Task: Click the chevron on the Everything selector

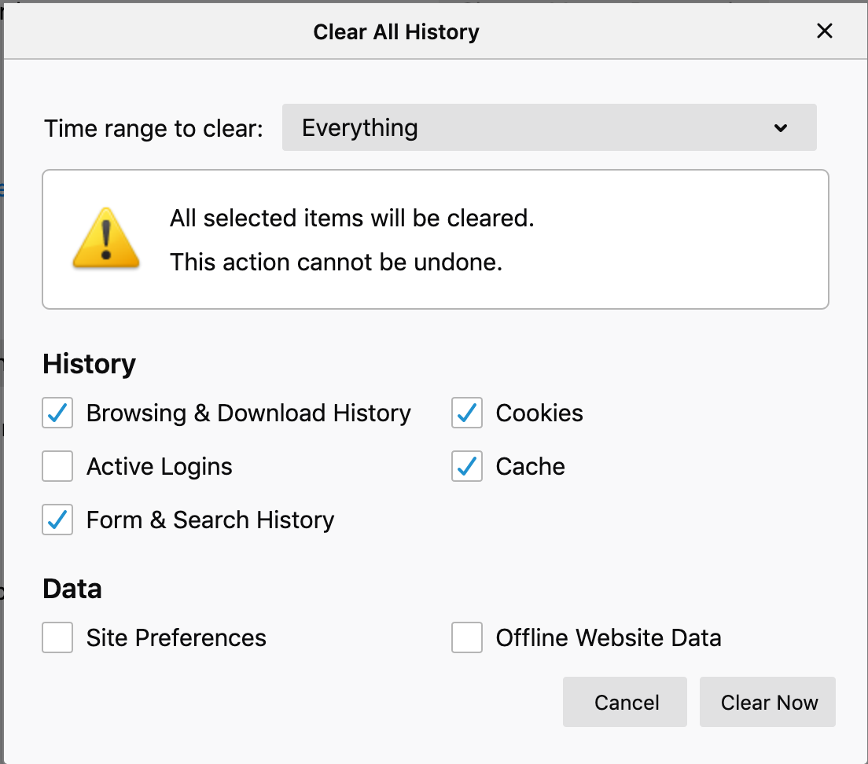Action: (x=779, y=127)
